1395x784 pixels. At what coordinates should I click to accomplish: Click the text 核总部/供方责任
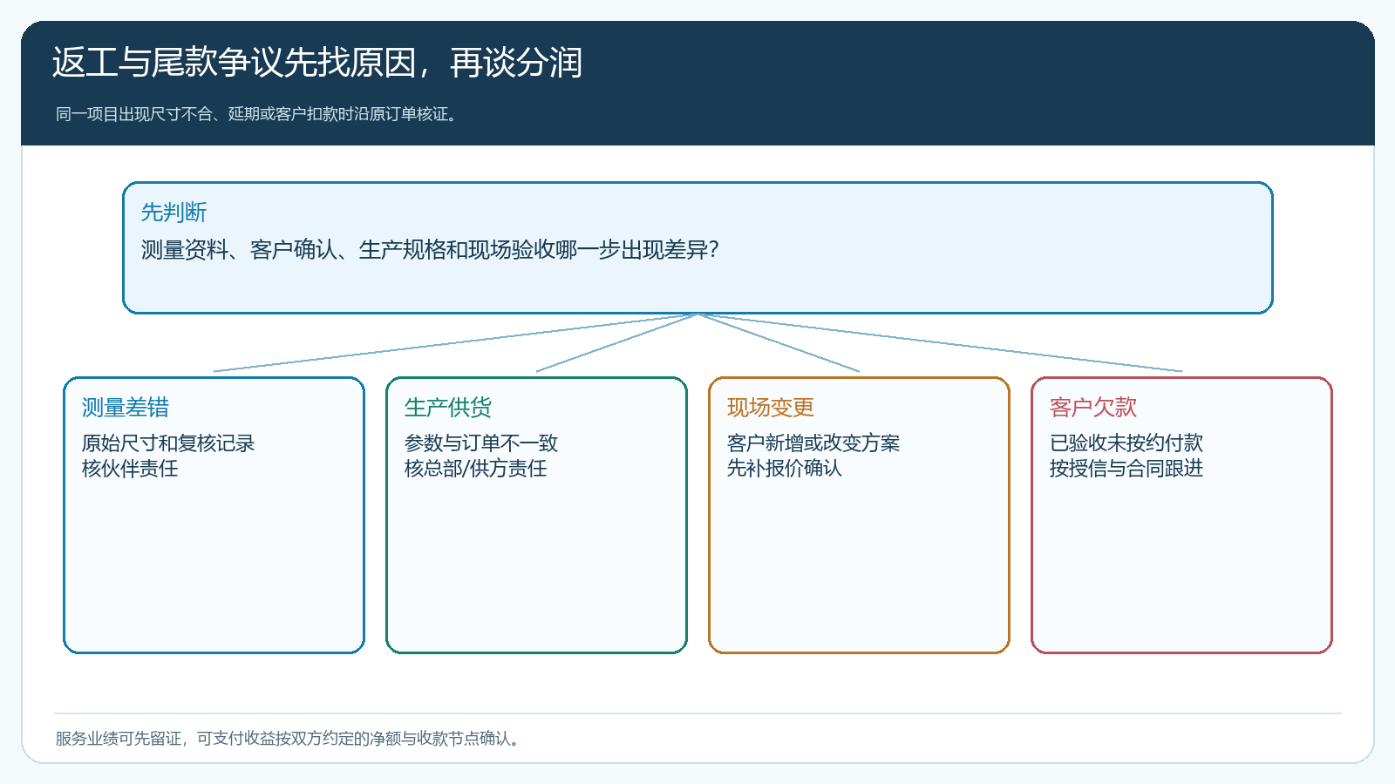point(476,469)
